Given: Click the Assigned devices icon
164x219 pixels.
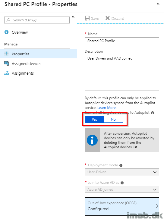Looking at the screenshot, I should pos(6,63).
